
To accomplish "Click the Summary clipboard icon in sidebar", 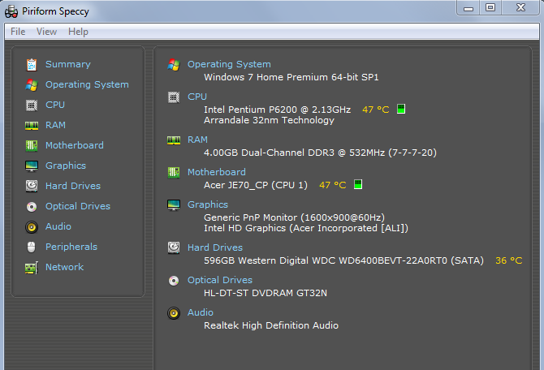I will pos(32,64).
